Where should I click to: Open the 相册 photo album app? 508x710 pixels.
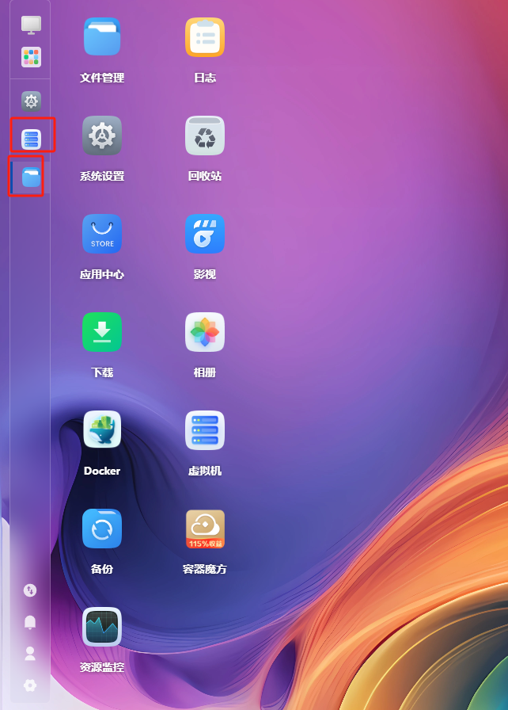point(205,332)
